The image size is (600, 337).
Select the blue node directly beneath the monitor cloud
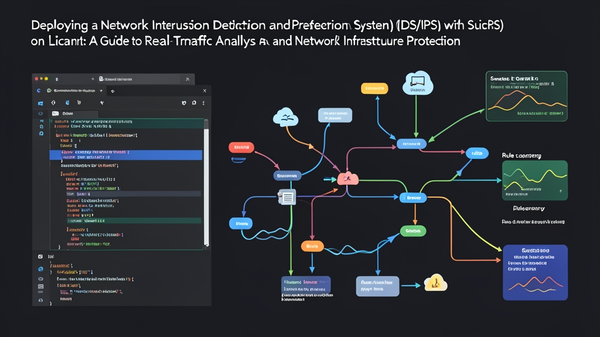[411, 144]
